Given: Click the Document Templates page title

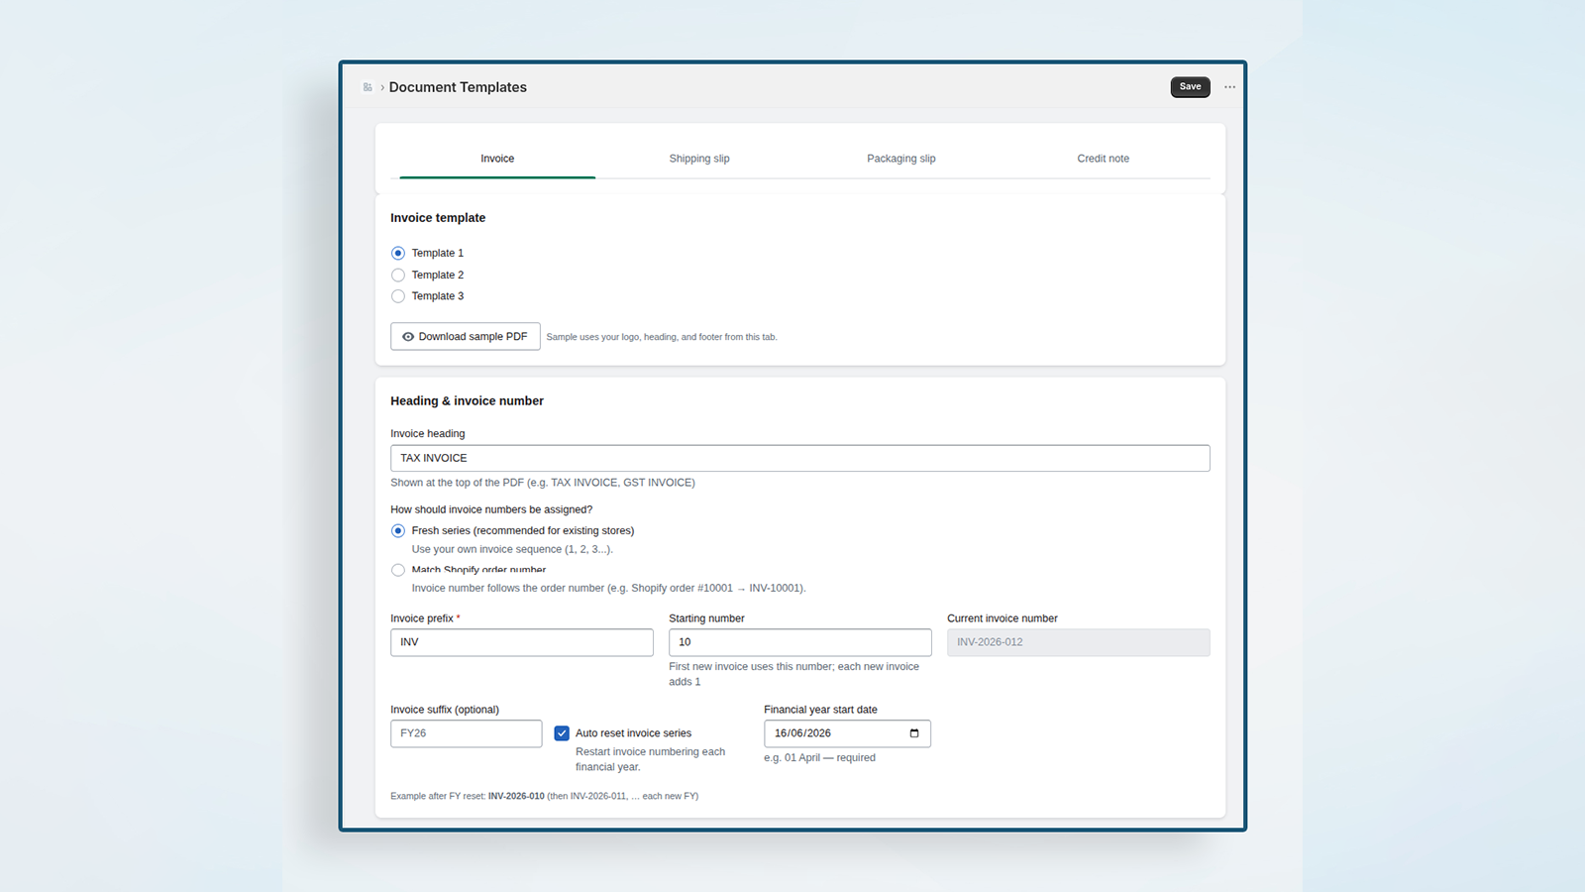Looking at the screenshot, I should tap(458, 87).
